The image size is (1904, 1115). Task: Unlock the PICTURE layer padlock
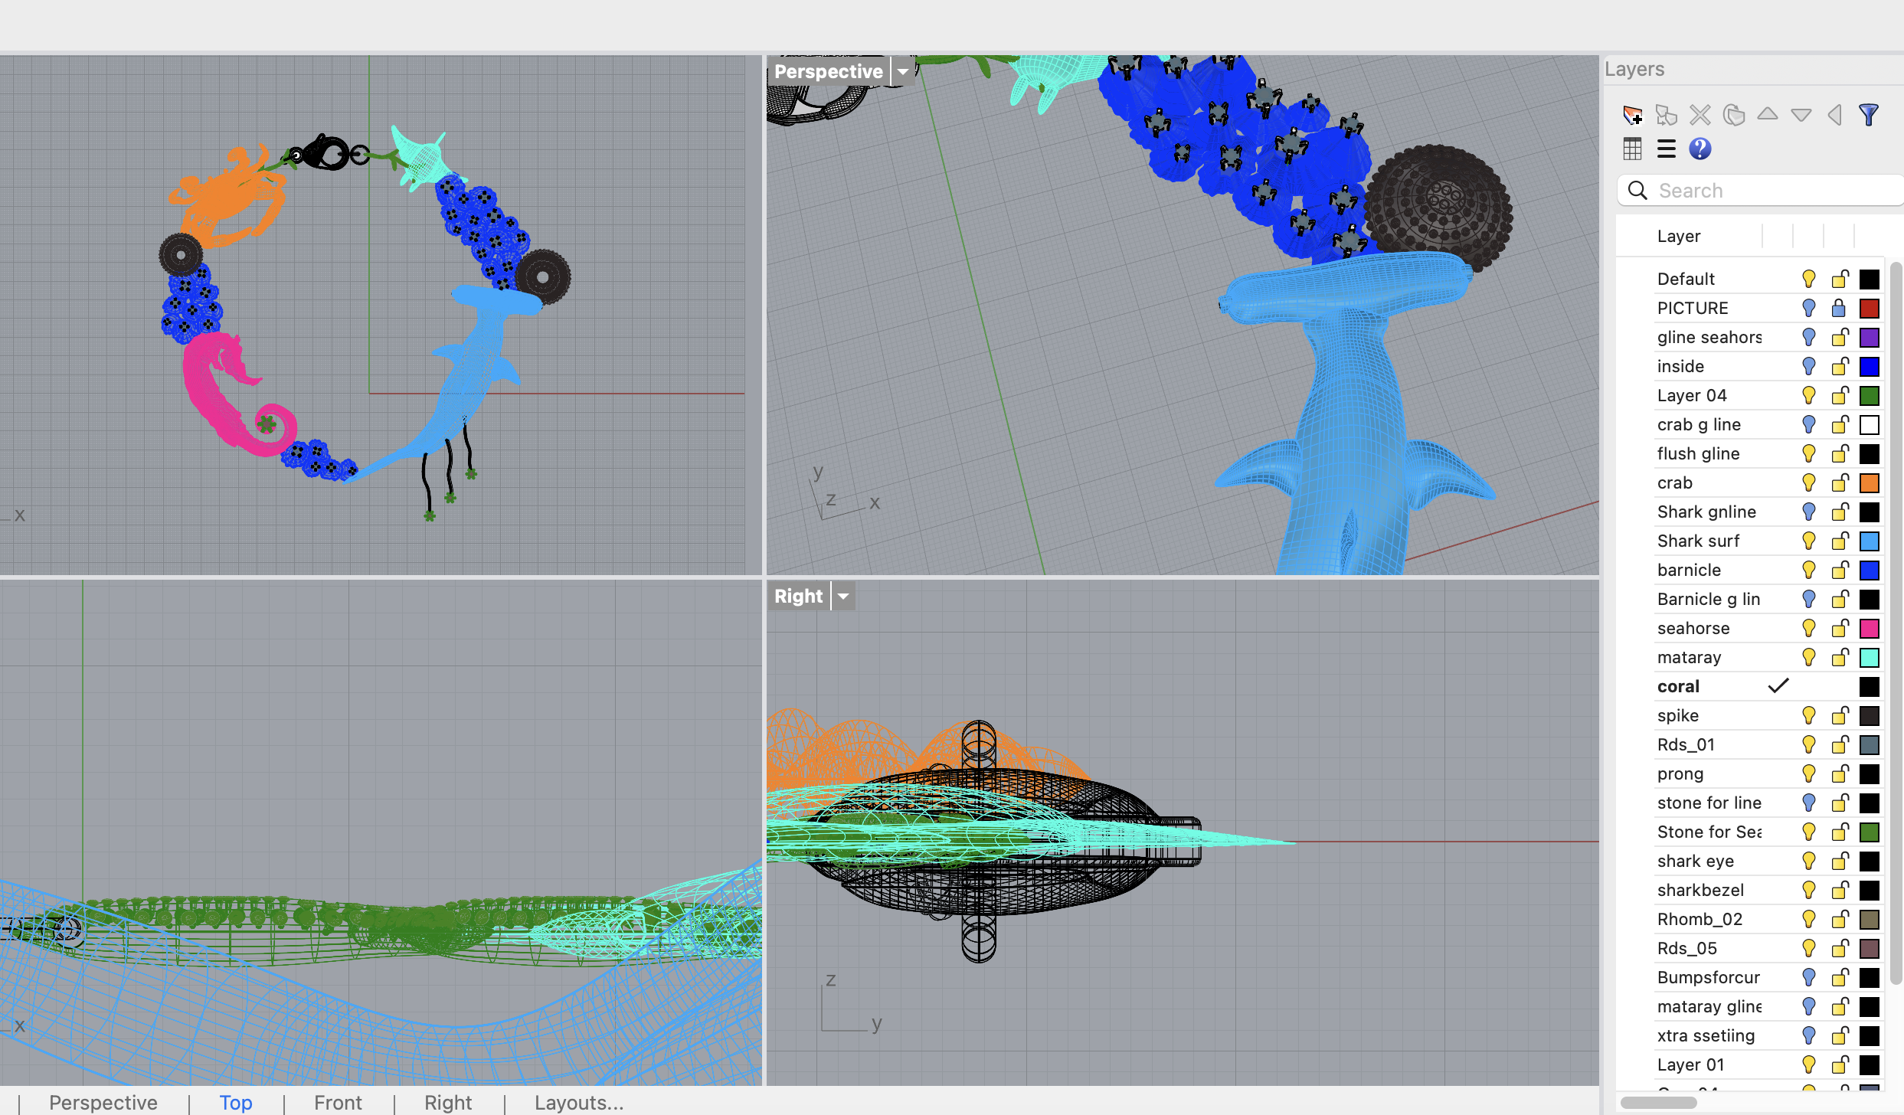(1840, 308)
